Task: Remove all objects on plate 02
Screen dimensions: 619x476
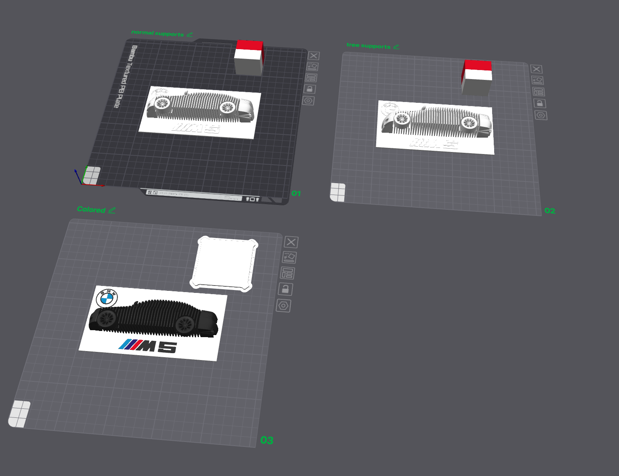Action: (x=536, y=69)
